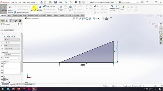Screen dimensions: 163x91
Task: Click the Save icon
Action: tap(55, 2)
